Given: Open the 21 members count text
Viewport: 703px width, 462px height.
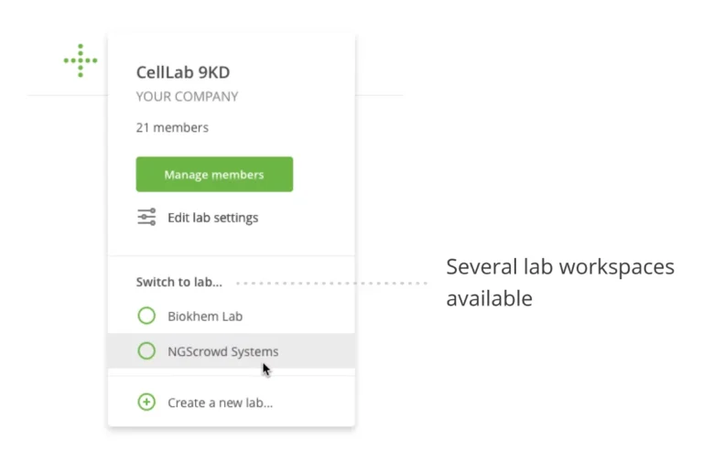Looking at the screenshot, I should [x=172, y=127].
